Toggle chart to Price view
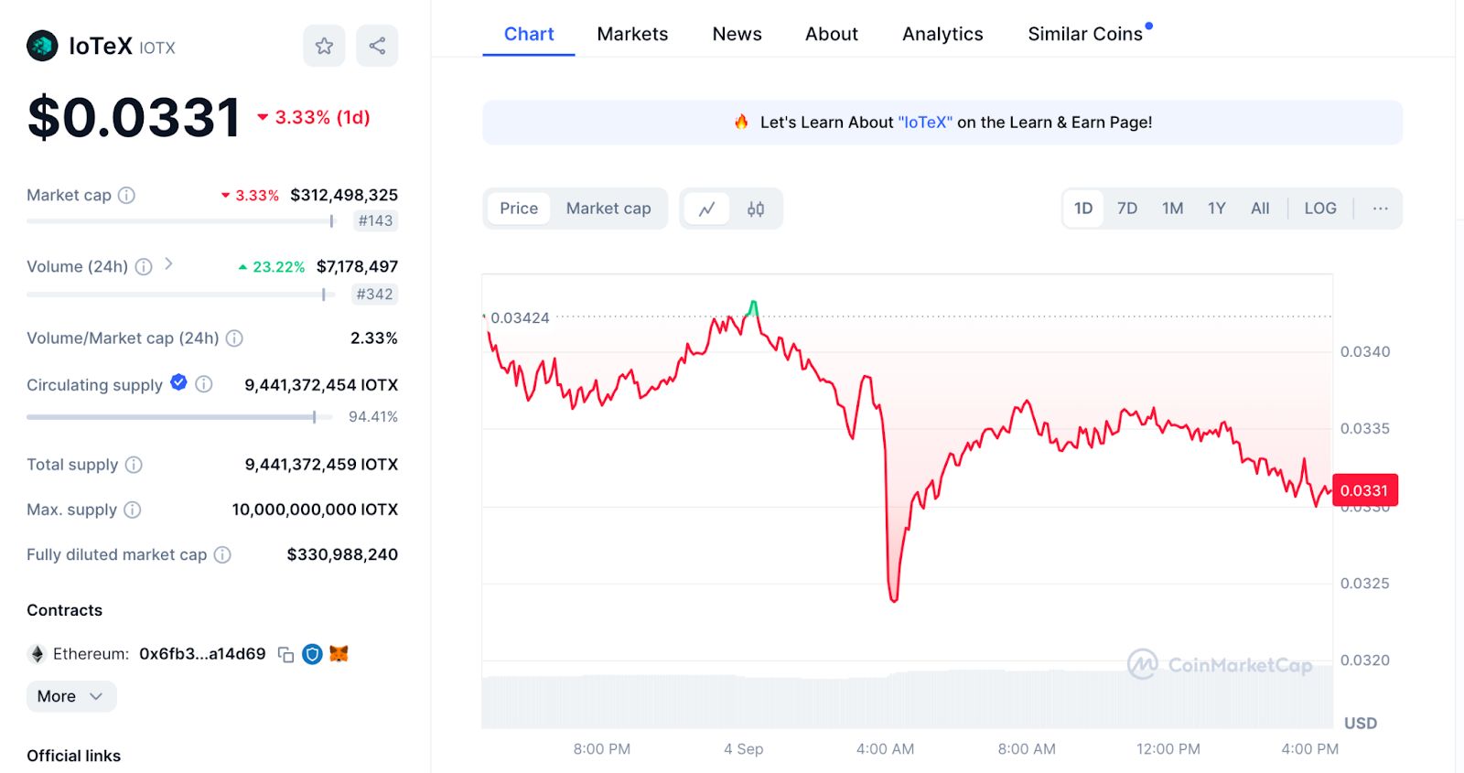Image resolution: width=1464 pixels, height=773 pixels. [x=519, y=209]
